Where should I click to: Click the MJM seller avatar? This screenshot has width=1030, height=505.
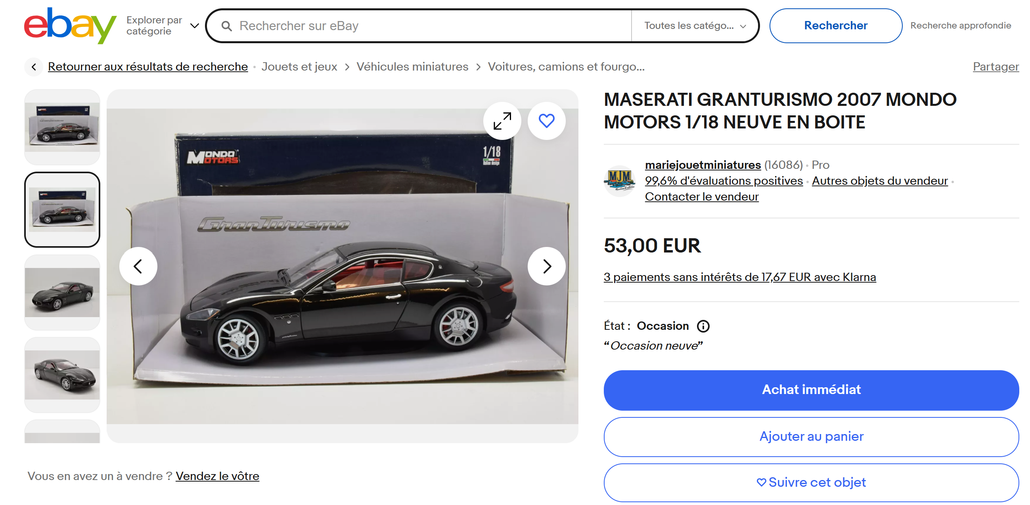click(x=619, y=181)
